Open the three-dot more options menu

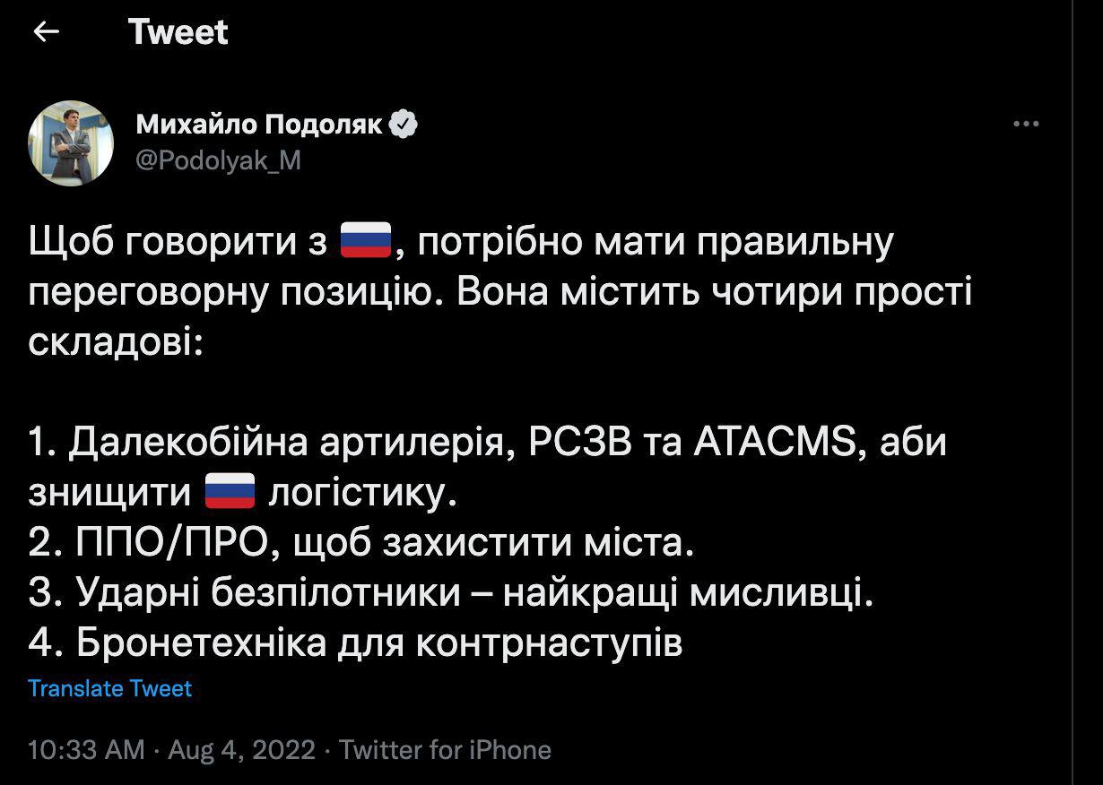click(x=1025, y=125)
